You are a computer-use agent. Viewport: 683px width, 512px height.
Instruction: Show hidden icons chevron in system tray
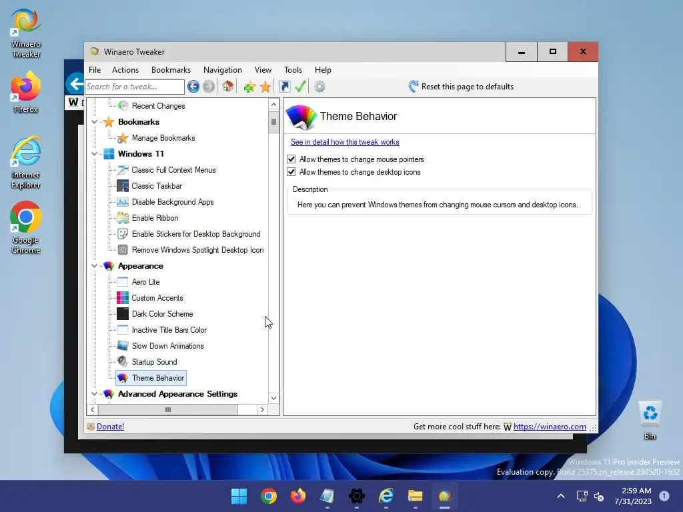561,496
